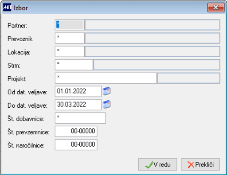
Task: Click the Strm description field
Action: [x=157, y=65]
